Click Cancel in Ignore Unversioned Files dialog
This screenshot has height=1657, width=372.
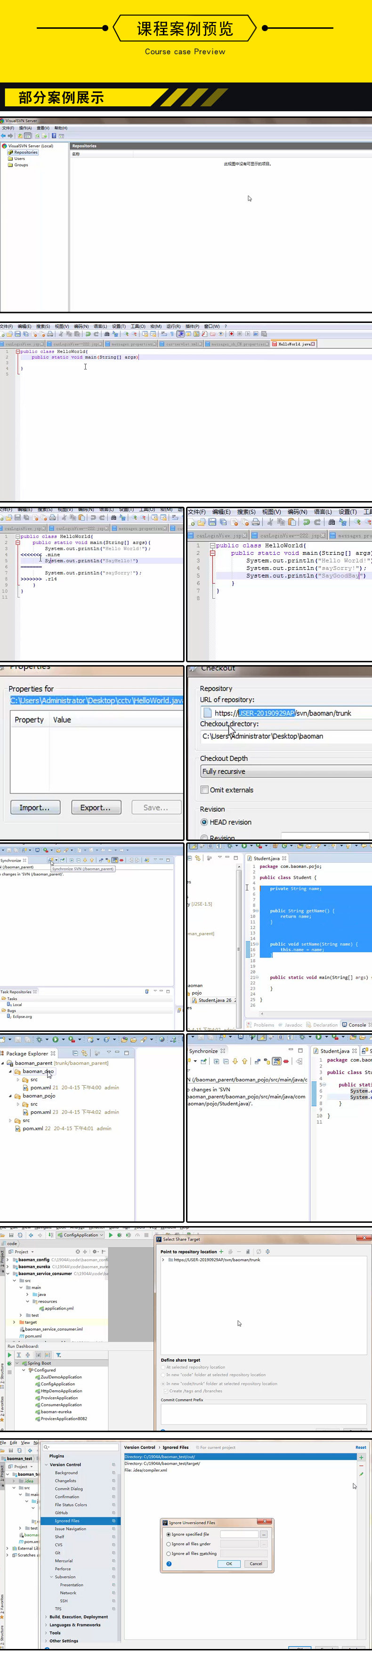coord(256,1564)
